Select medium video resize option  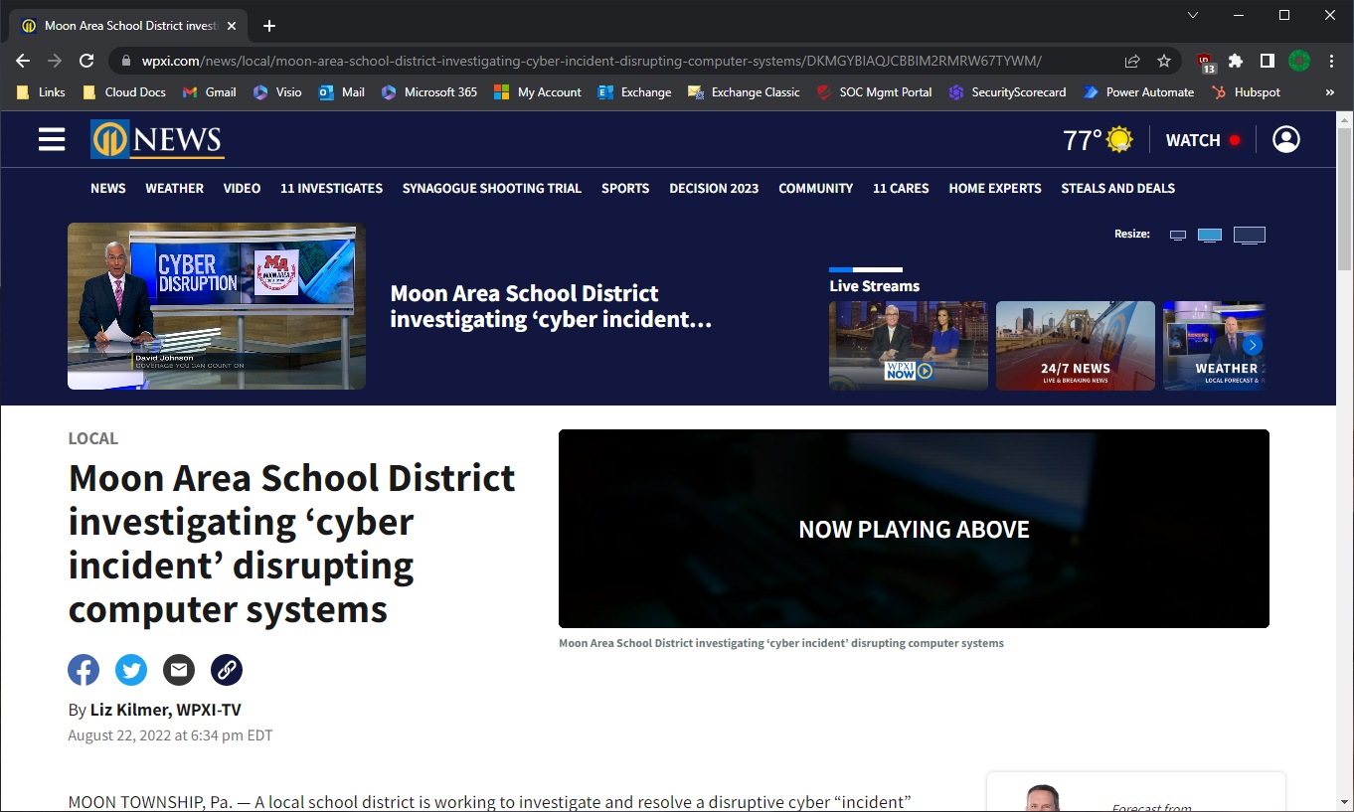(x=1210, y=236)
